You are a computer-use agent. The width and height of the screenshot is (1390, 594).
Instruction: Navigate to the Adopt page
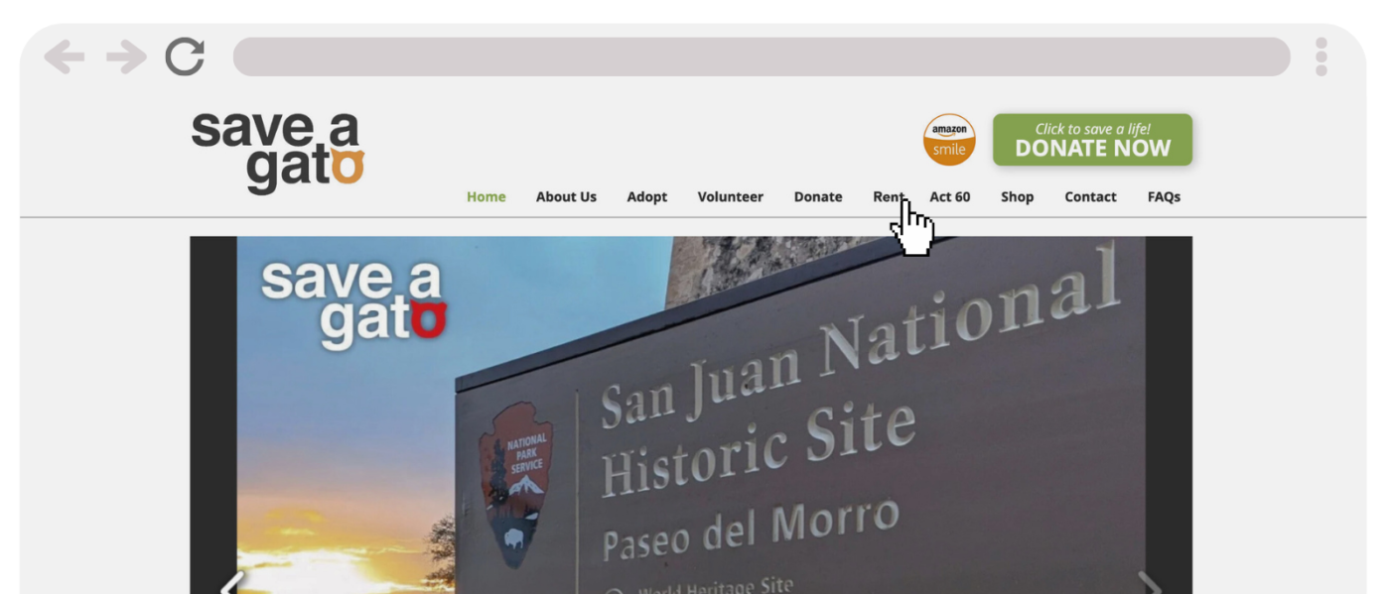[x=646, y=197]
